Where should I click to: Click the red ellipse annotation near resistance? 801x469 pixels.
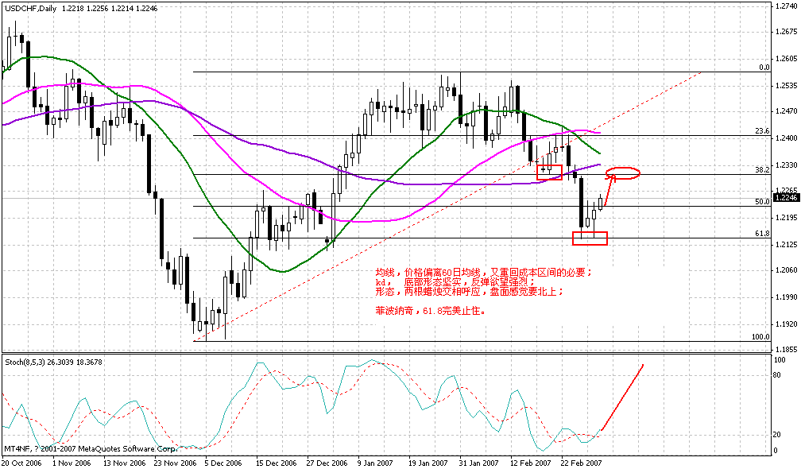625,174
